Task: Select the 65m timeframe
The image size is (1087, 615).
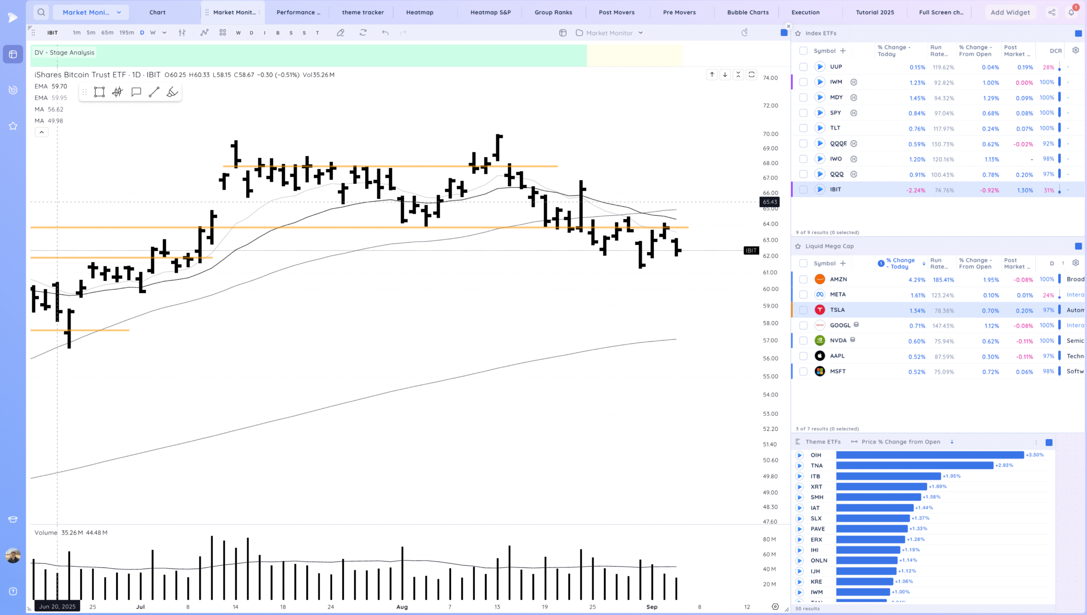Action: coord(107,33)
